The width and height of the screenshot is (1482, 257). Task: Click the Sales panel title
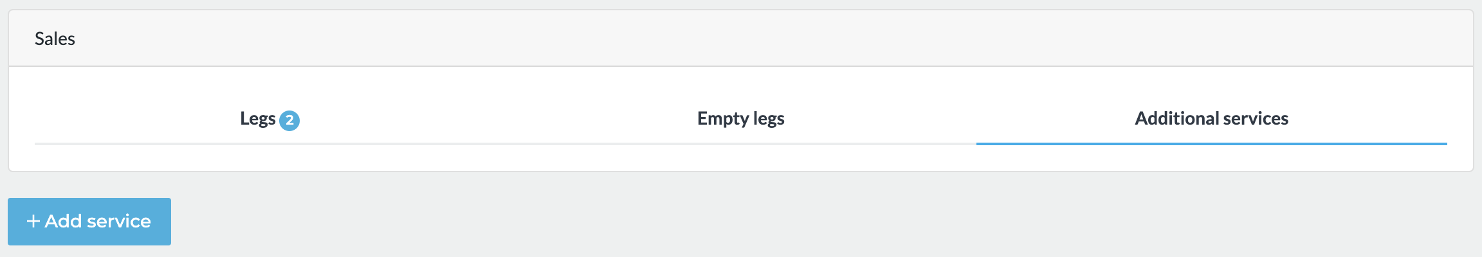[x=55, y=39]
